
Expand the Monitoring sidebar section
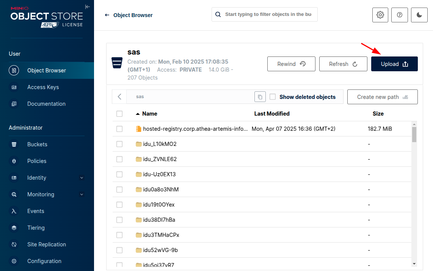(82, 194)
